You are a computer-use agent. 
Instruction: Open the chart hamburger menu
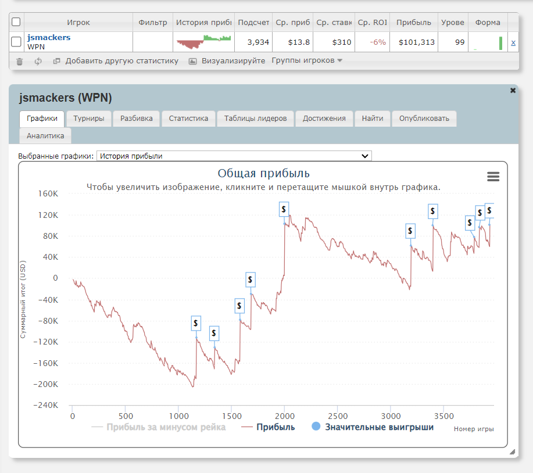pos(493,177)
